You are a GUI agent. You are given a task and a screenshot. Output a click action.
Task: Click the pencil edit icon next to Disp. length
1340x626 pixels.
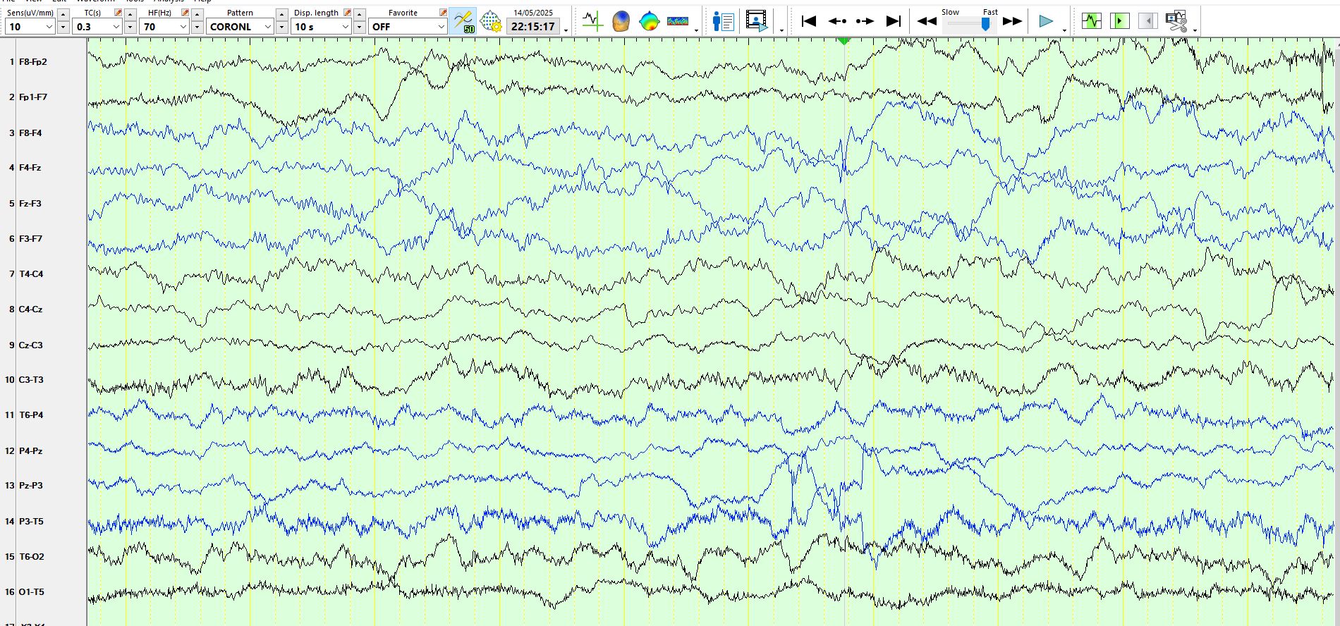coord(347,13)
